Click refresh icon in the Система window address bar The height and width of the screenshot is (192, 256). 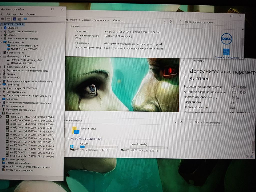tap(170, 21)
